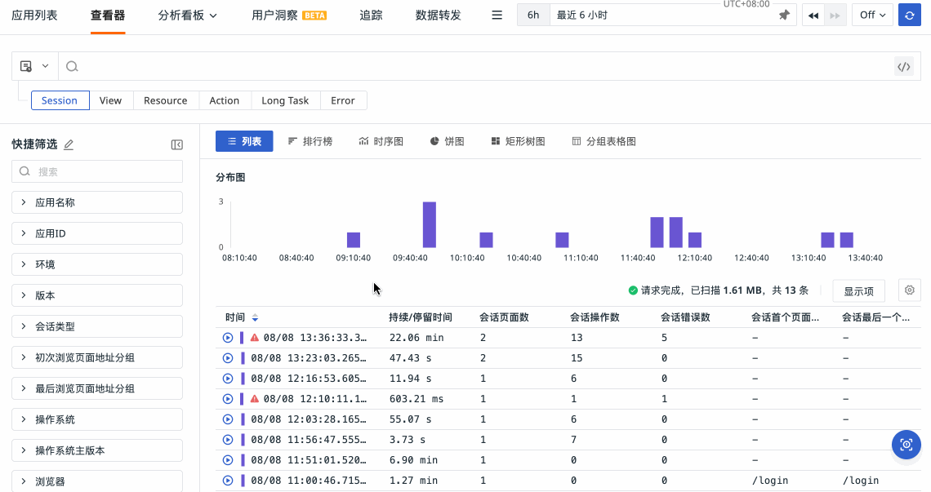This screenshot has width=931, height=492.
Task: Select the Session data type option
Action: 60,100
